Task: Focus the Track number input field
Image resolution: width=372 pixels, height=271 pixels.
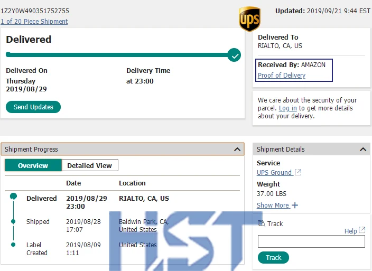Action: click(x=311, y=241)
